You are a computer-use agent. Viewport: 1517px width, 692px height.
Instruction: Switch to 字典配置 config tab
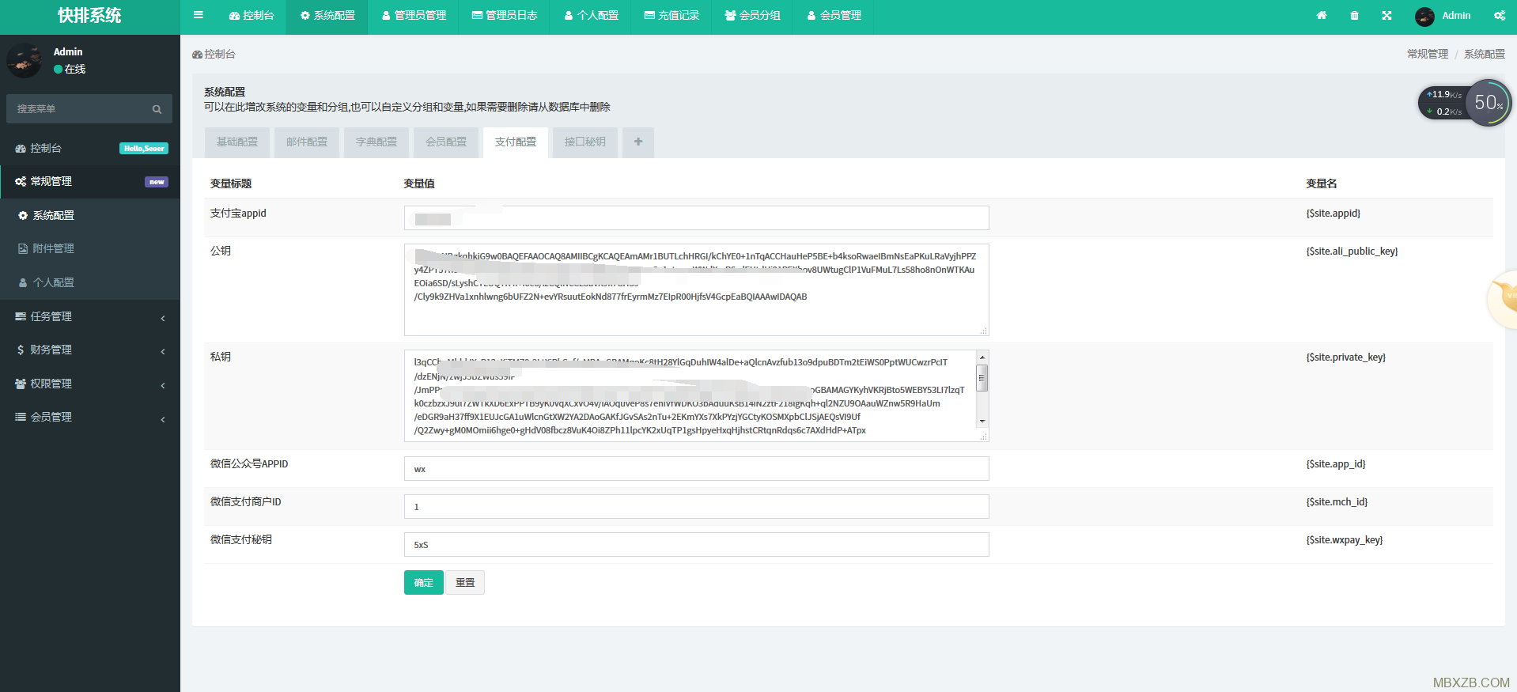point(376,142)
